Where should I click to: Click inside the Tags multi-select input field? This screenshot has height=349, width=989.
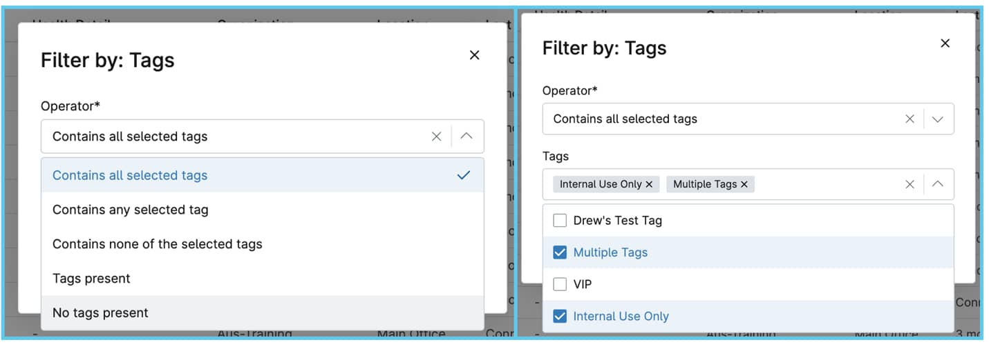tap(826, 184)
